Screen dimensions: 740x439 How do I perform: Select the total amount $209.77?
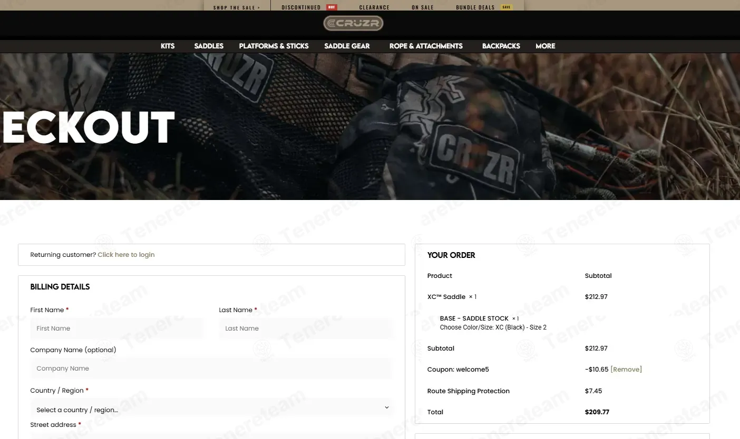pos(597,412)
